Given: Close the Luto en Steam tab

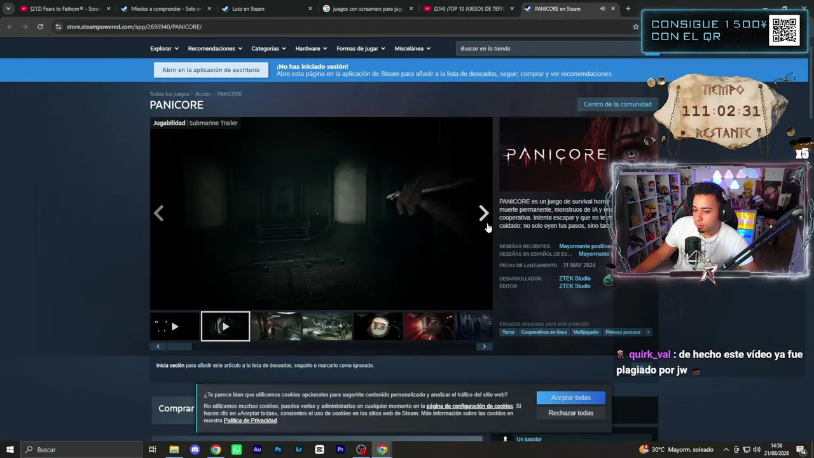Looking at the screenshot, I should coord(310,9).
